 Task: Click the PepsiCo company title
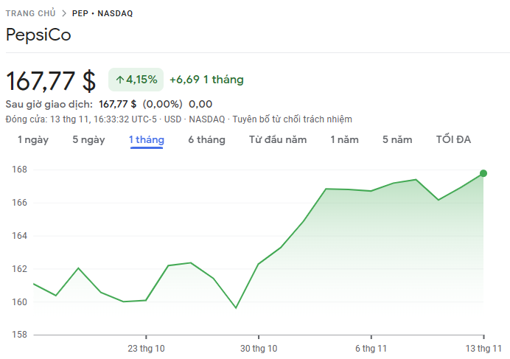pyautogui.click(x=38, y=35)
